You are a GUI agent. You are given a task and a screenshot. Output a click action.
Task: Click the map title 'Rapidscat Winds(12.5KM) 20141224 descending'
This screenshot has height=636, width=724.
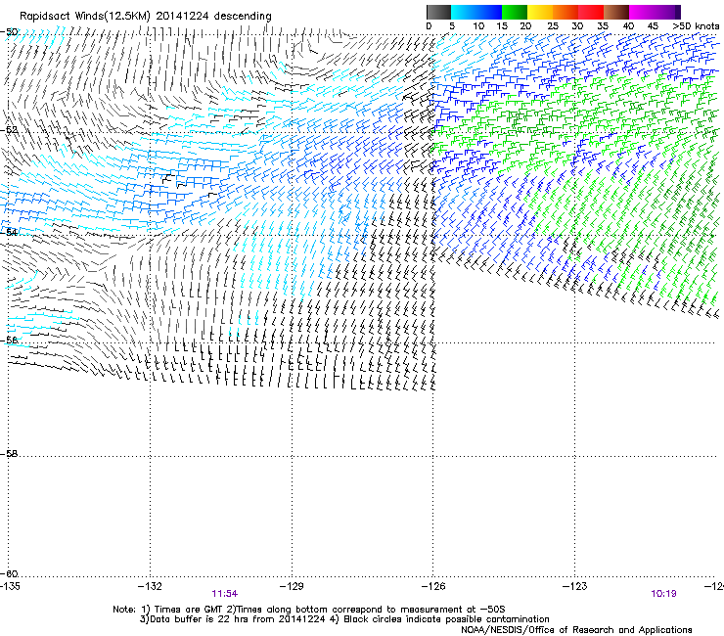click(x=146, y=17)
